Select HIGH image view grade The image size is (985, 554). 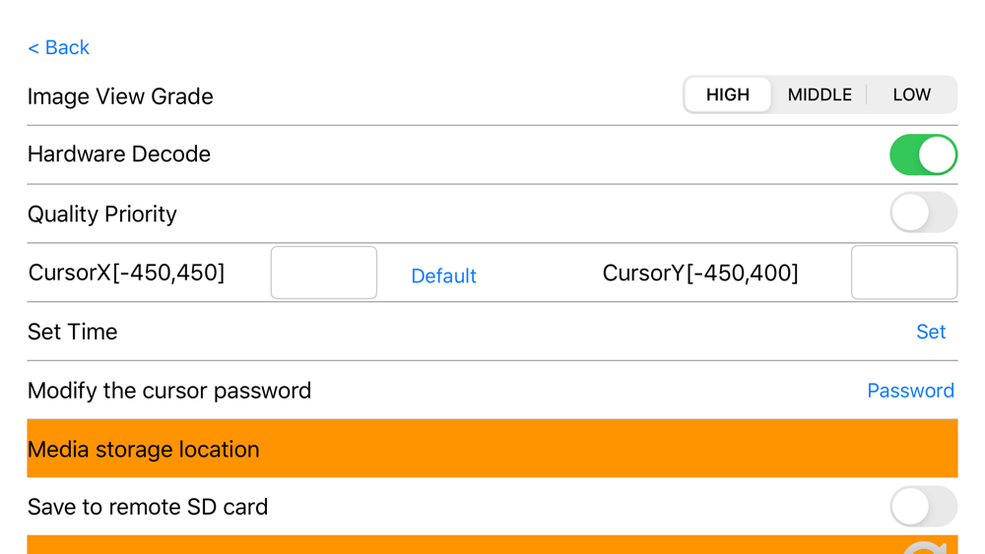[x=728, y=94]
